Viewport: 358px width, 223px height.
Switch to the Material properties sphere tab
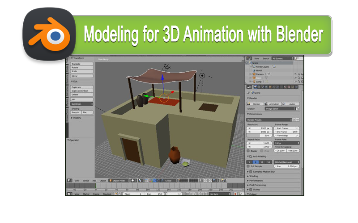tap(285, 87)
